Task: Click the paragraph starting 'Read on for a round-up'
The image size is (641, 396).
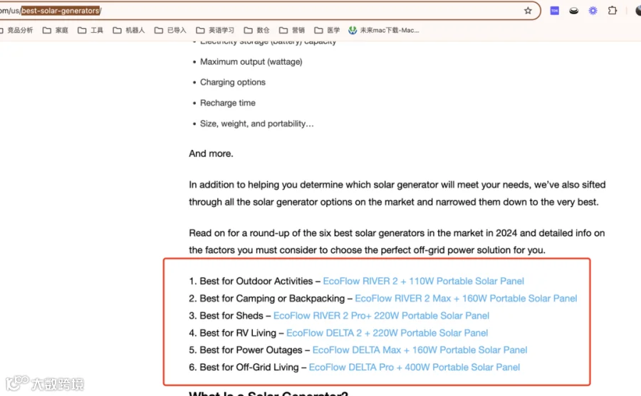Action: point(397,242)
